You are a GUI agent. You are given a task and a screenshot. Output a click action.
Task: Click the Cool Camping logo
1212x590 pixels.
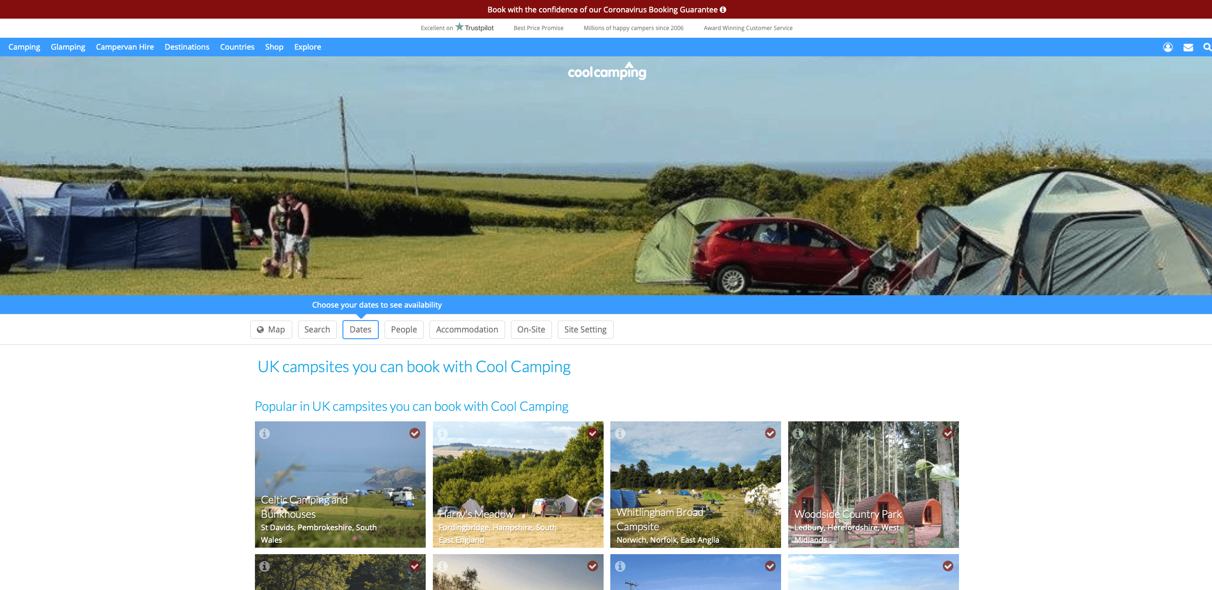pos(607,71)
